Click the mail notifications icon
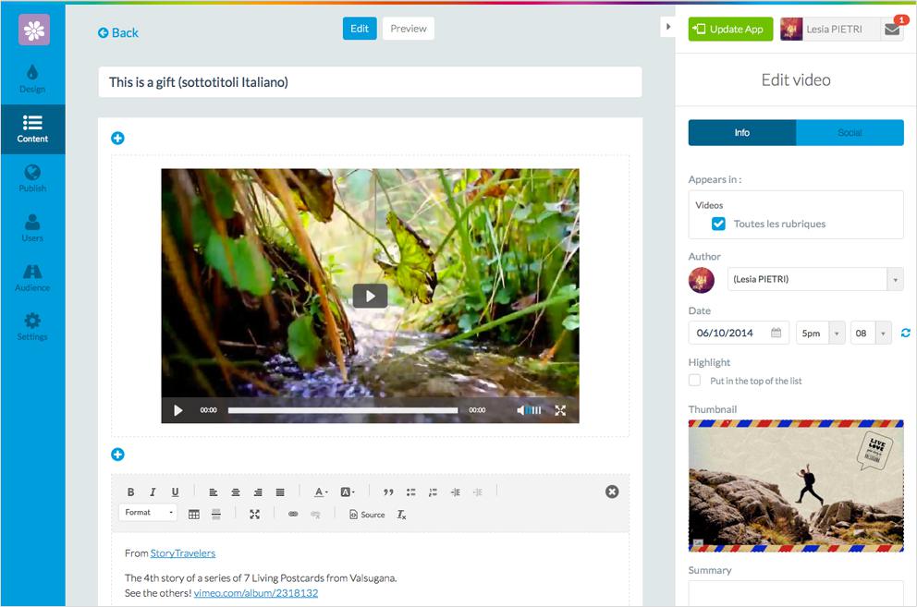The height and width of the screenshot is (607, 917). 891,30
